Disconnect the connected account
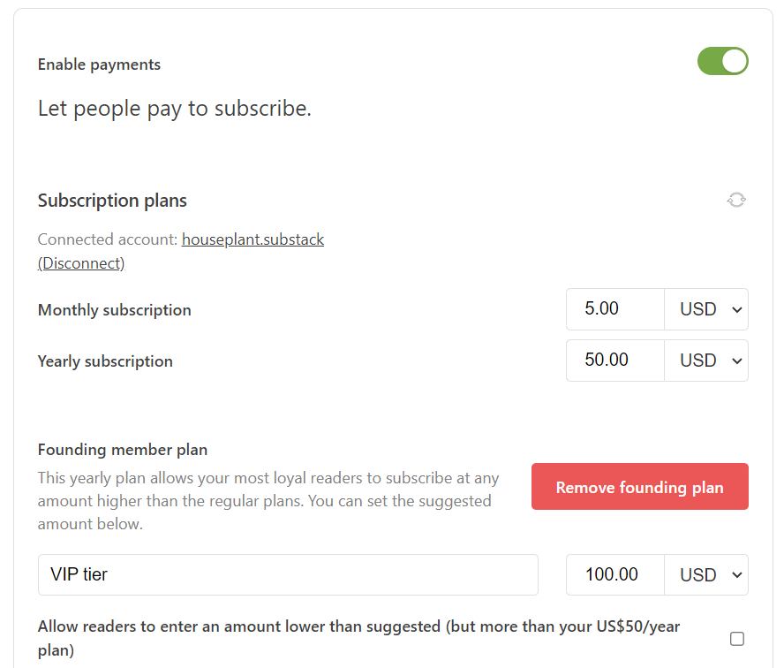 pyautogui.click(x=80, y=262)
